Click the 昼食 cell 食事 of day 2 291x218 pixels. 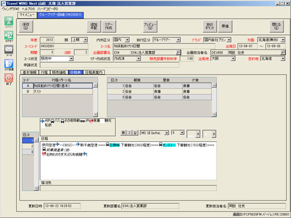click(168, 91)
